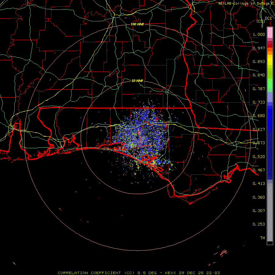This screenshot has height=275, width=275.
Task: Click the [CC] units label above color bar
Action: click(261, 21)
